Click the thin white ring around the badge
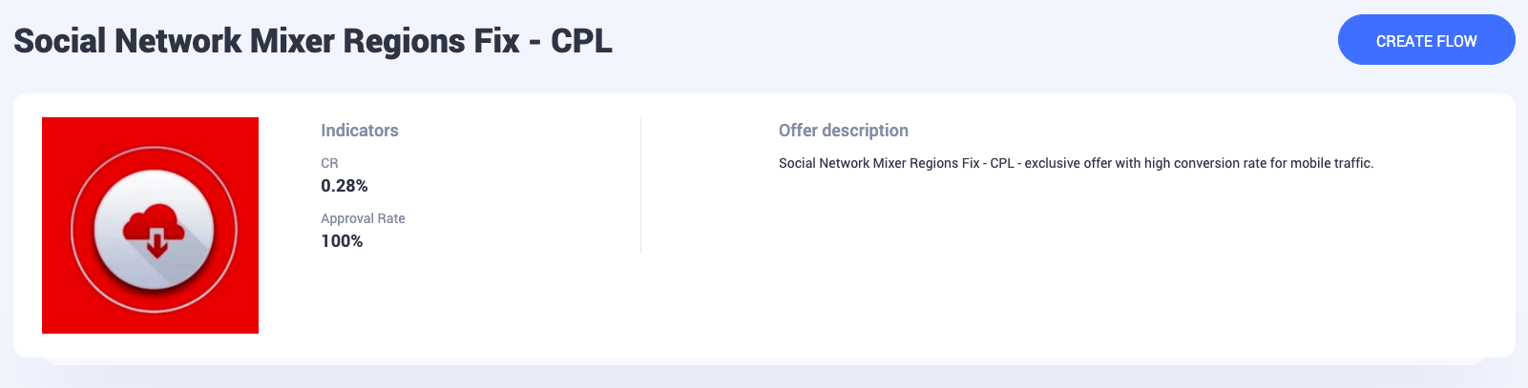Screen dimensions: 1528x388 (154, 148)
